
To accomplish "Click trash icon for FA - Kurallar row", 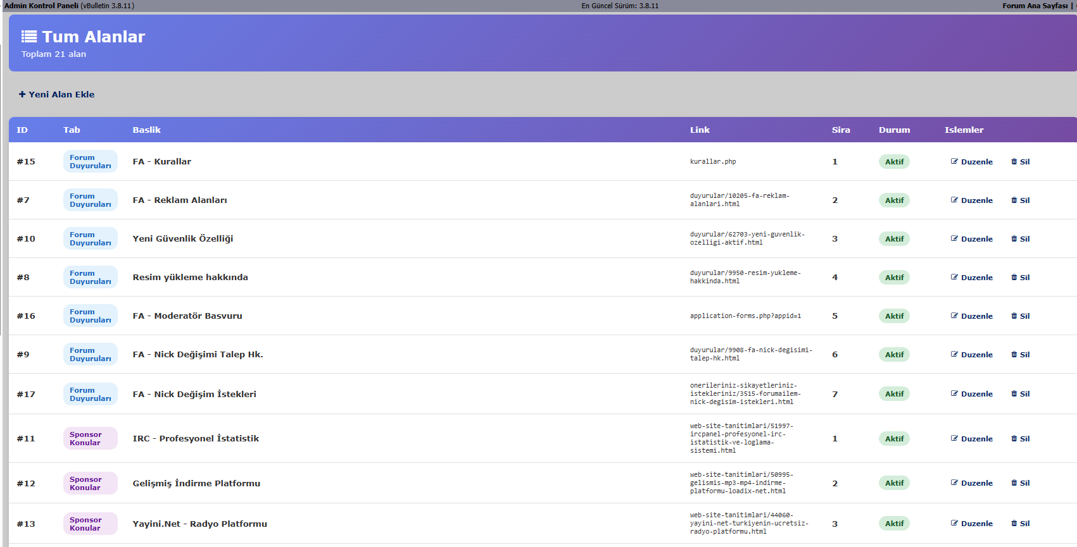I will point(1014,161).
